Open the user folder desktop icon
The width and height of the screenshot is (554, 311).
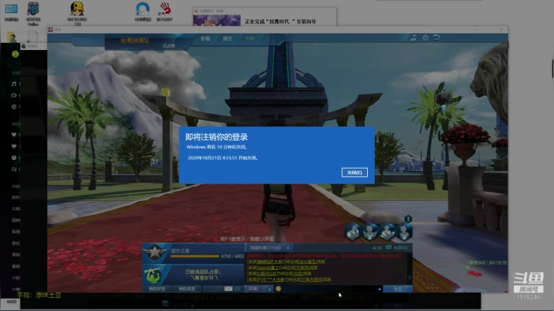pyautogui.click(x=12, y=37)
